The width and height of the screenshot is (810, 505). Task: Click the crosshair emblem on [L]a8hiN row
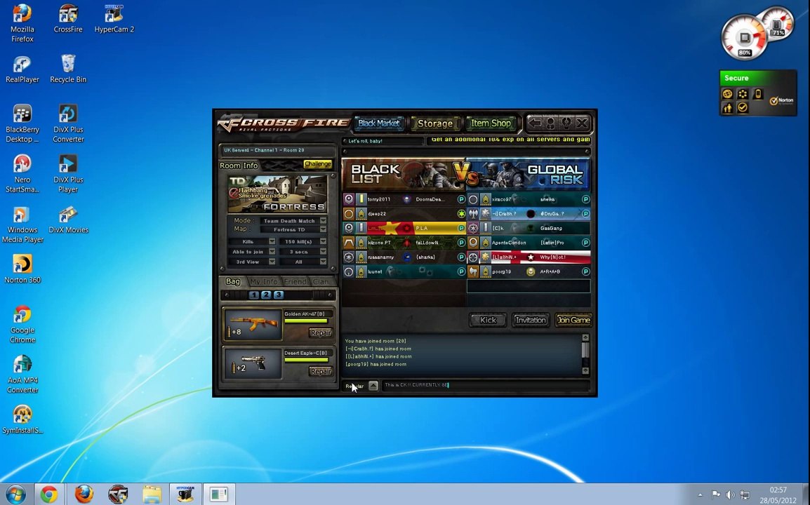click(x=473, y=257)
